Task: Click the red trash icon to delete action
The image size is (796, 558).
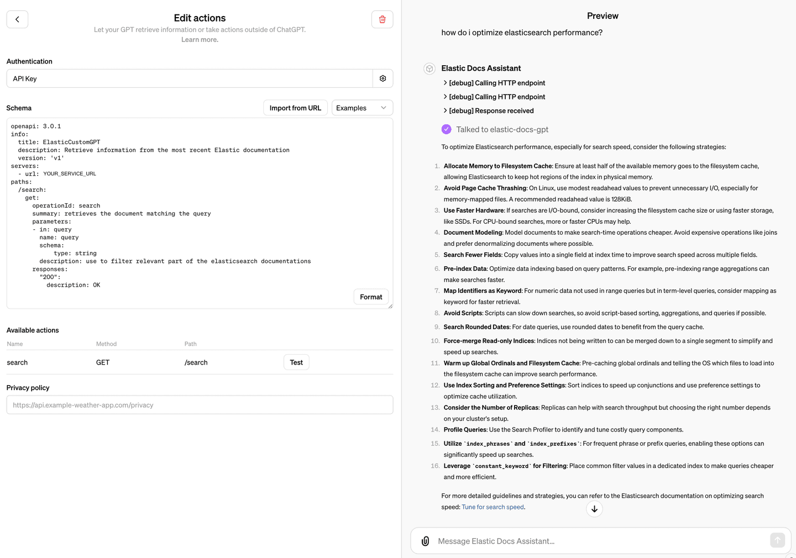Action: tap(382, 19)
